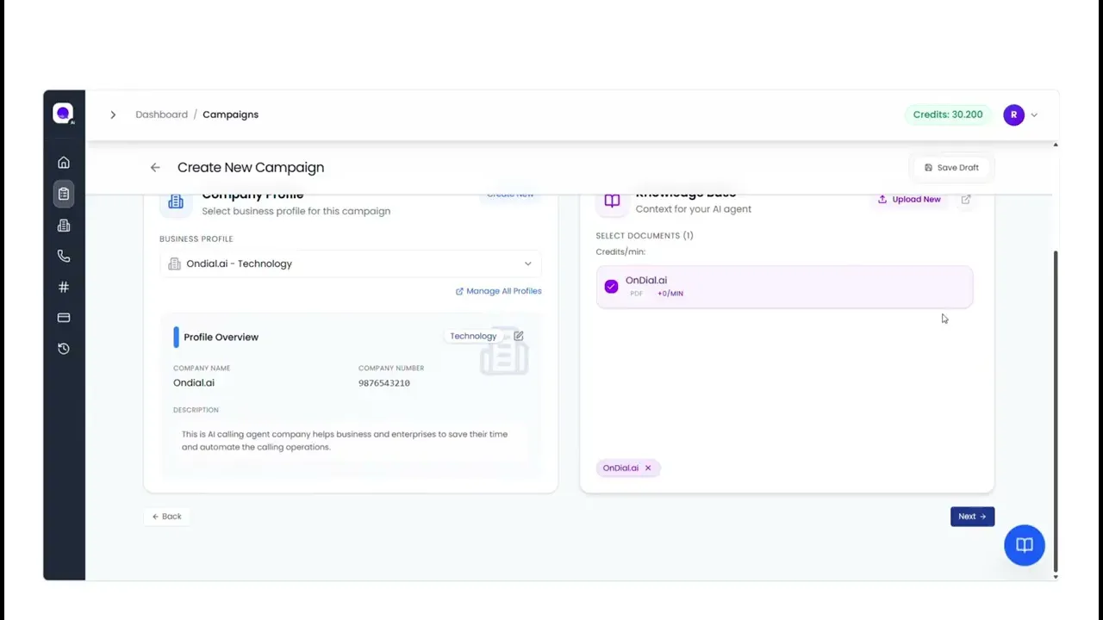The height and width of the screenshot is (620, 1103).
Task: Open the history clock icon in sidebar
Action: click(64, 349)
